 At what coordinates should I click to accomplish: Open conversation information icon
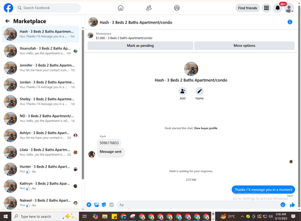coord(290,22)
